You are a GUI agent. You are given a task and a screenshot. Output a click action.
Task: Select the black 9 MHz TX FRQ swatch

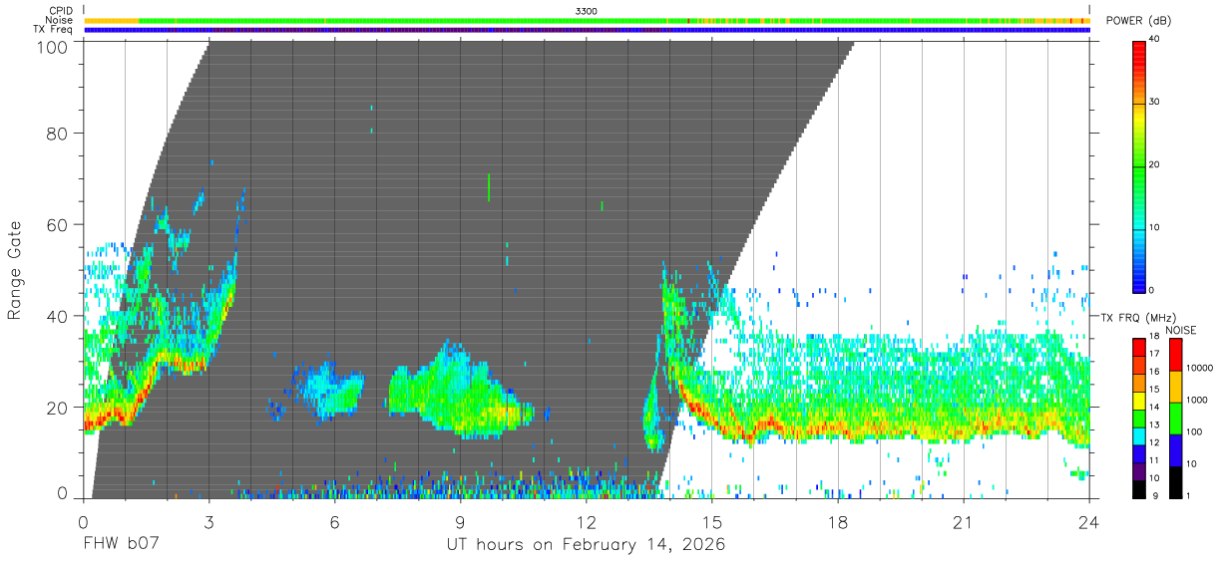tap(1139, 489)
